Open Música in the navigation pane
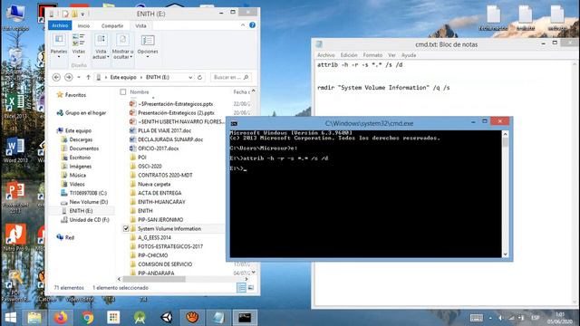This screenshot has height=326, width=580. 77,175
